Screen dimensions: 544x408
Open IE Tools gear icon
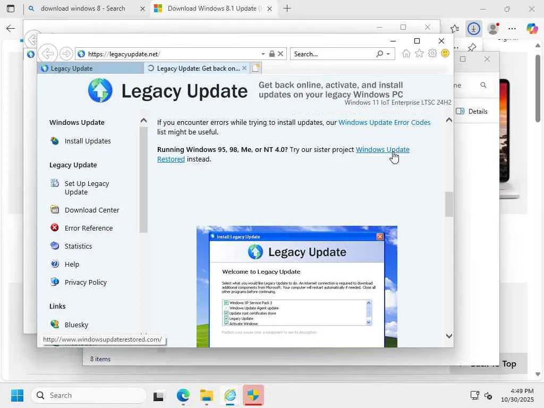[x=432, y=54]
